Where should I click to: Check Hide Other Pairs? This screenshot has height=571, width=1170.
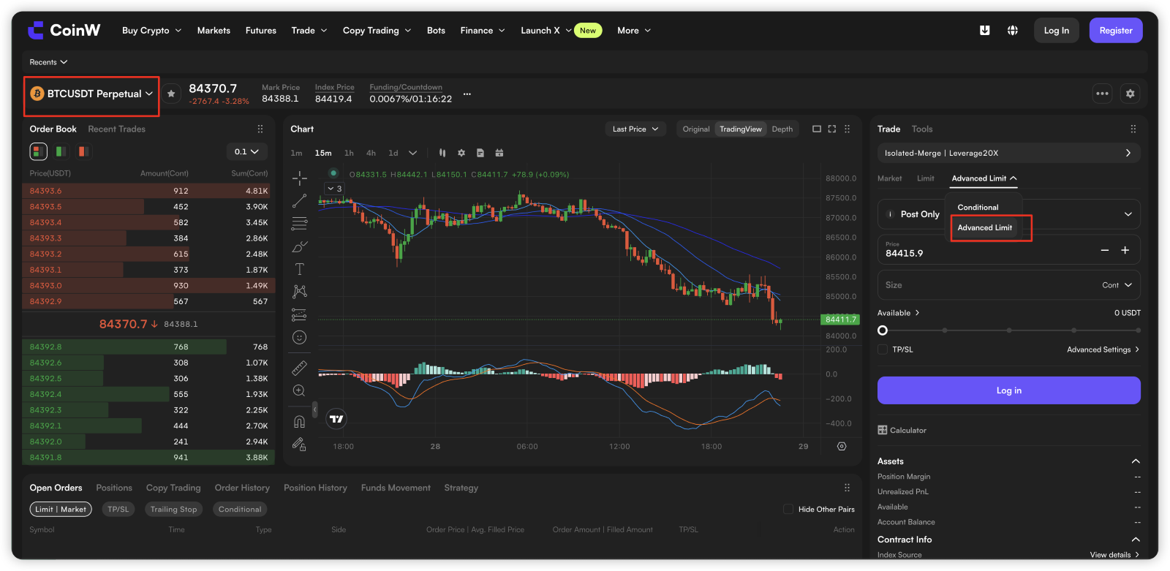point(788,509)
